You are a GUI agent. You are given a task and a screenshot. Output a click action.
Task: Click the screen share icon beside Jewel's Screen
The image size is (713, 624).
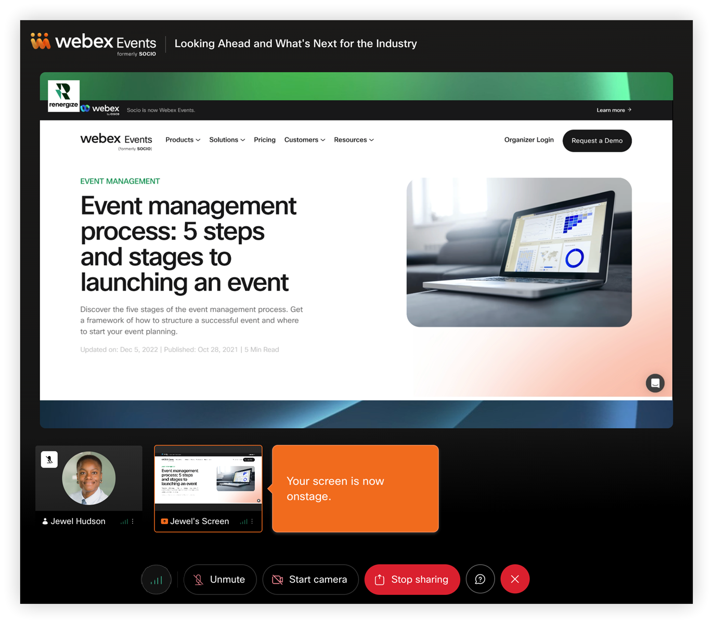point(164,522)
